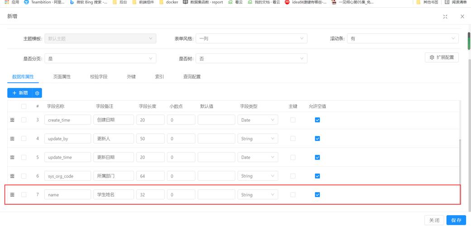This screenshot has height=226, width=471.
Task: Toggle the select-all checkbox in table header
Action: coord(24,106)
